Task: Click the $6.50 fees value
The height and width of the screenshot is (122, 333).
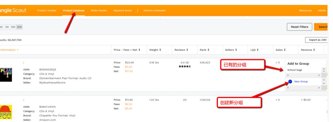Action: click(129, 104)
